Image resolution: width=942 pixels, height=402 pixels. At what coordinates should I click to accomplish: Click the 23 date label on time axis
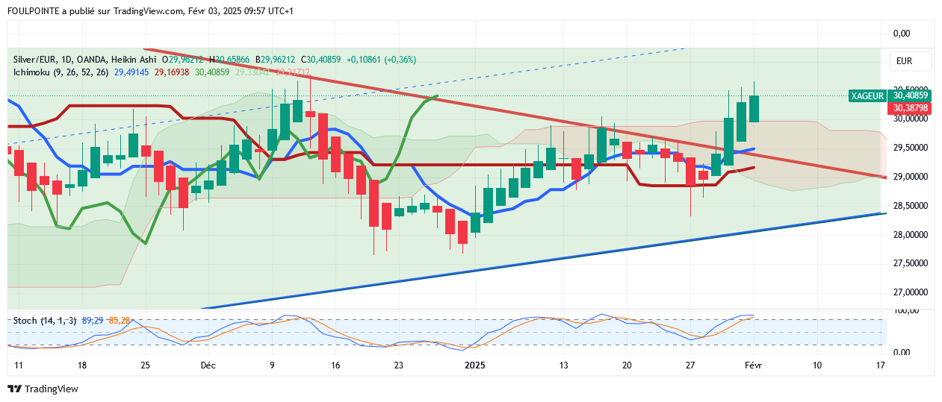[399, 365]
